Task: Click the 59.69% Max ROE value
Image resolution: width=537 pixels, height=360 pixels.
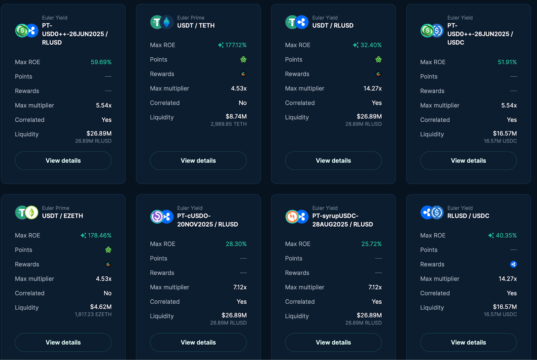Action: click(x=101, y=62)
